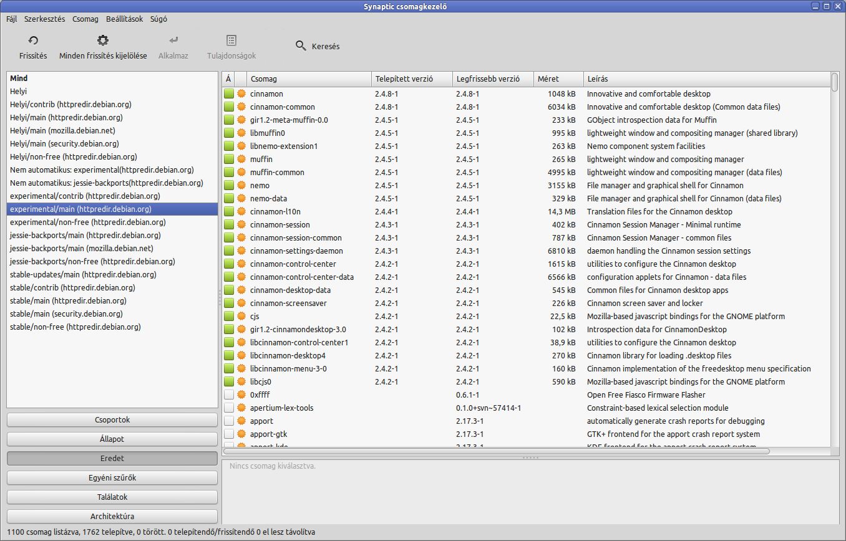
Task: Click the Eredet filter button
Action: (112, 459)
